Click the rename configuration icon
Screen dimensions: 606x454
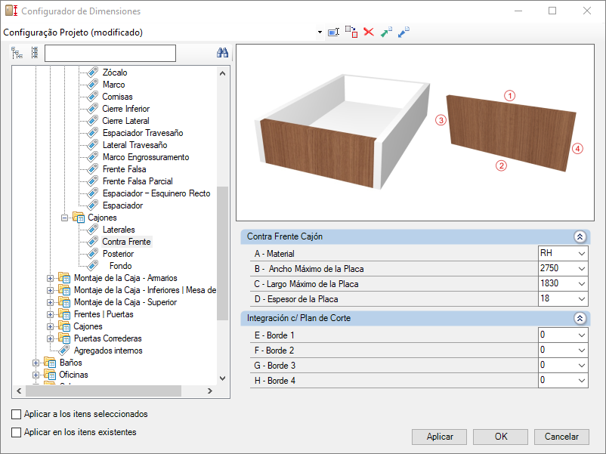(333, 32)
